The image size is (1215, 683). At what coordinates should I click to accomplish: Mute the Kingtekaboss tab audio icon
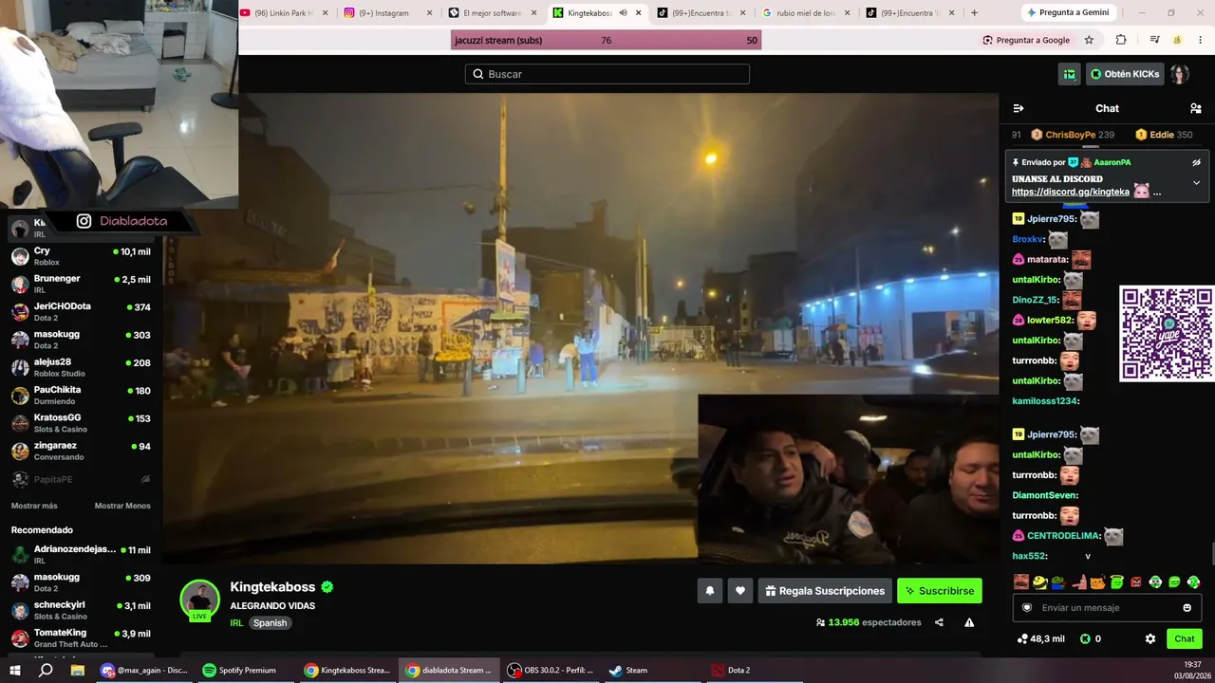pyautogui.click(x=623, y=13)
